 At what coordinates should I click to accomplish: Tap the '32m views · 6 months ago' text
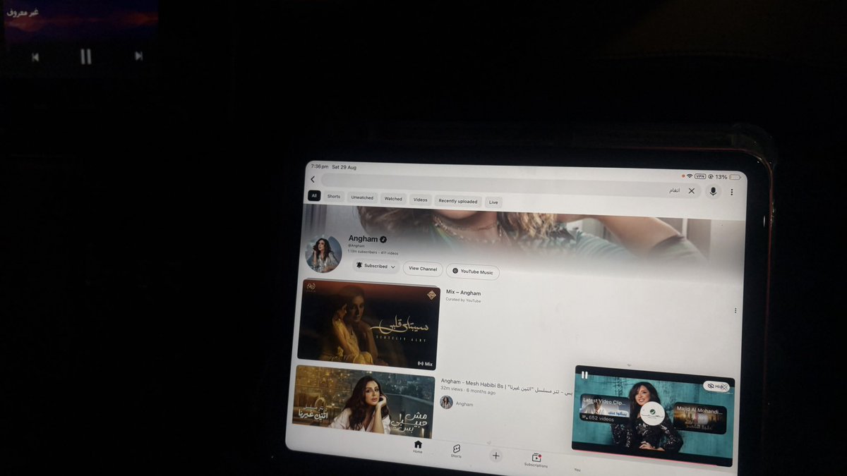(x=468, y=391)
